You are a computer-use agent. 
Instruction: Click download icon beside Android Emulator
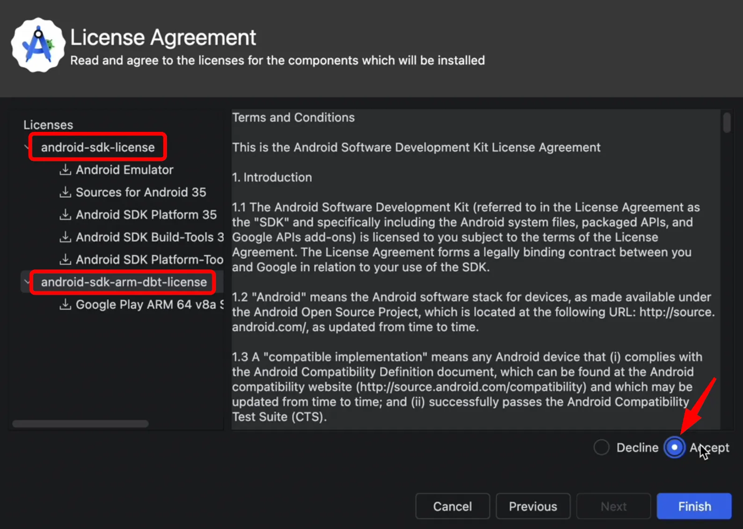click(66, 169)
